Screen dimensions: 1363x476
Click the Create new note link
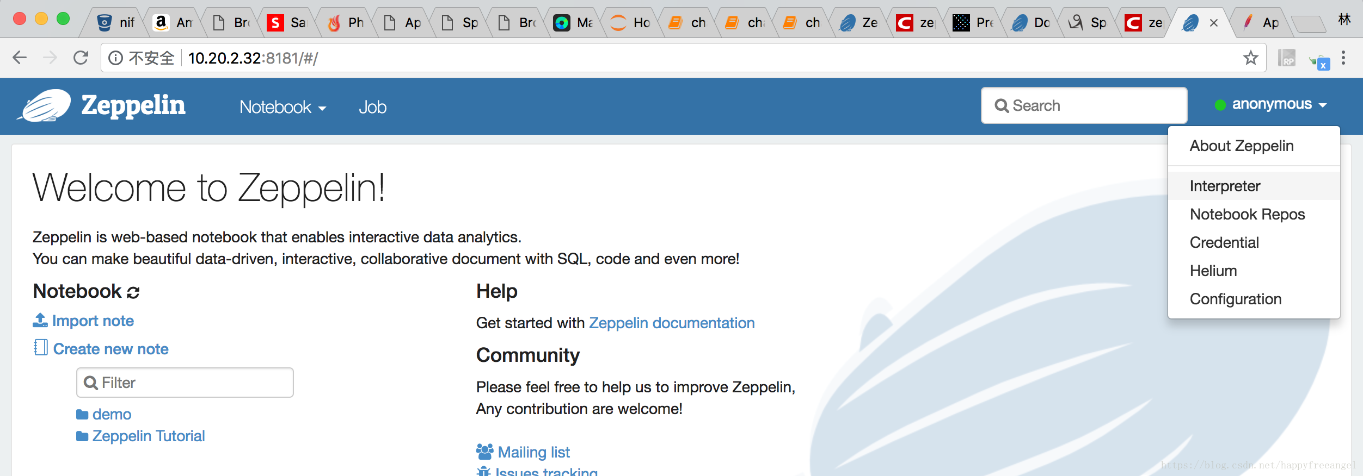tap(111, 349)
